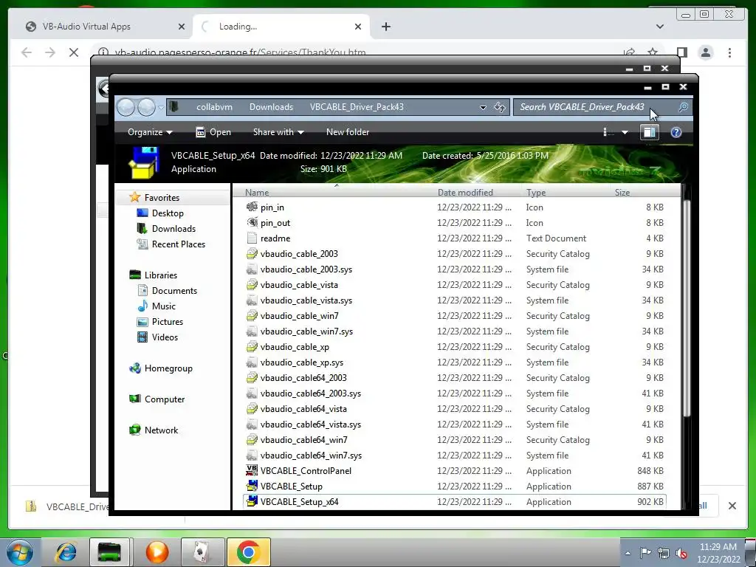Viewport: 756px width, 567px height.
Task: Click the Solitaire cards taskbar icon
Action: 202,552
